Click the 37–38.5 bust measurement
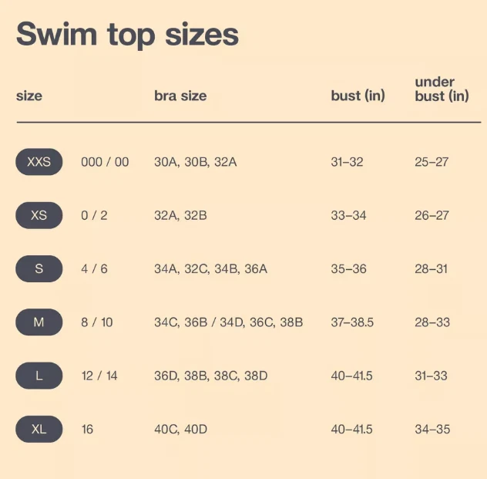This screenshot has height=479, width=487. coord(352,322)
